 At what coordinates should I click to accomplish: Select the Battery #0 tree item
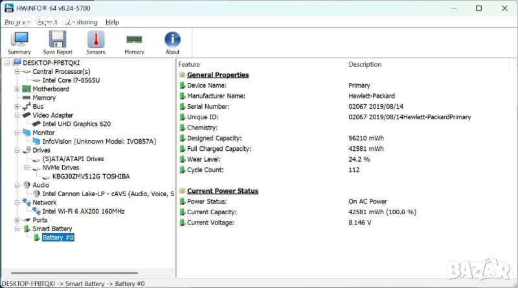coord(58,238)
